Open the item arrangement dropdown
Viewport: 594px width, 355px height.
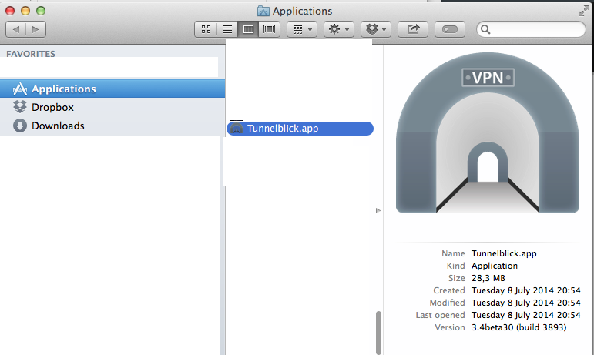(302, 29)
